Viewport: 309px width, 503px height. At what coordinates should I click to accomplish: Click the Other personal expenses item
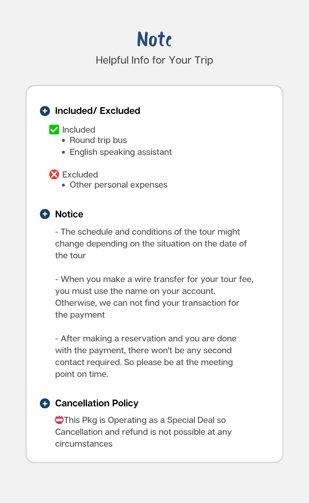(x=119, y=185)
